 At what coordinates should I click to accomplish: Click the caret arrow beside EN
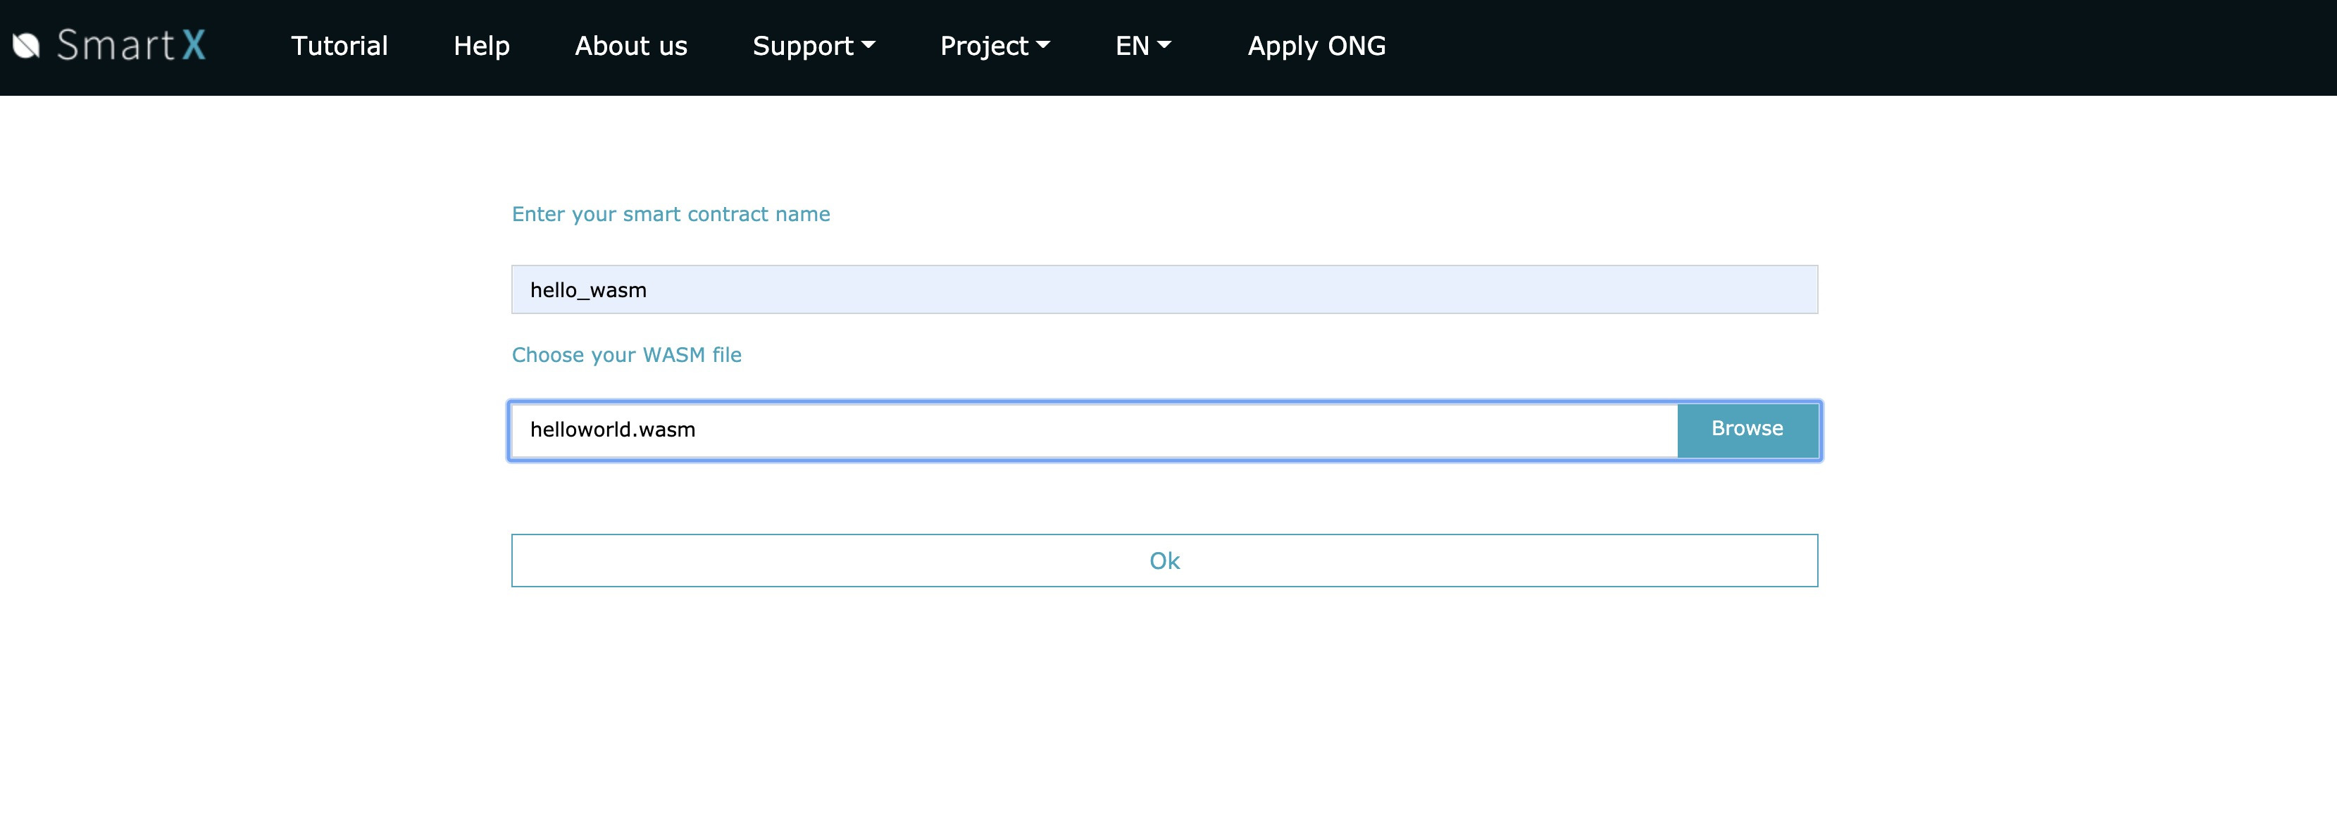coord(1164,44)
